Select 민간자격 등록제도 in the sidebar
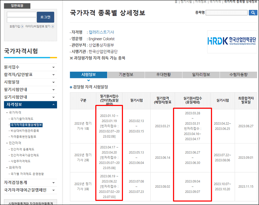 click(22, 149)
